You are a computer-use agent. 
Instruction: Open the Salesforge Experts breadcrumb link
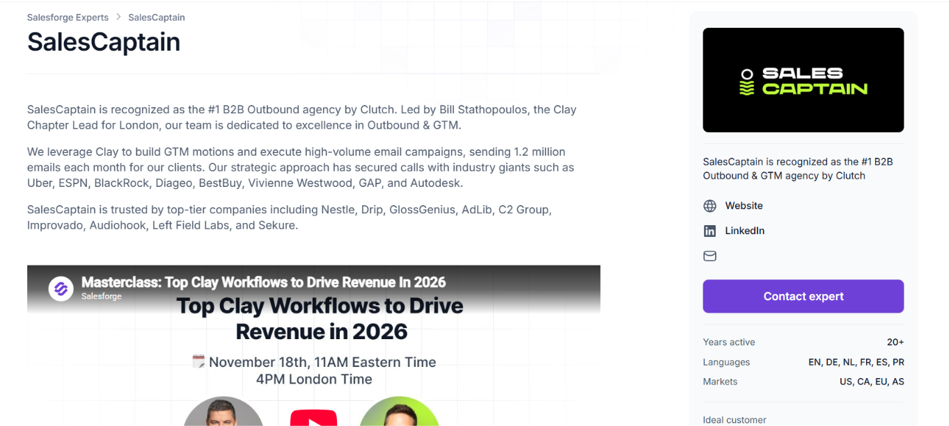coord(68,17)
